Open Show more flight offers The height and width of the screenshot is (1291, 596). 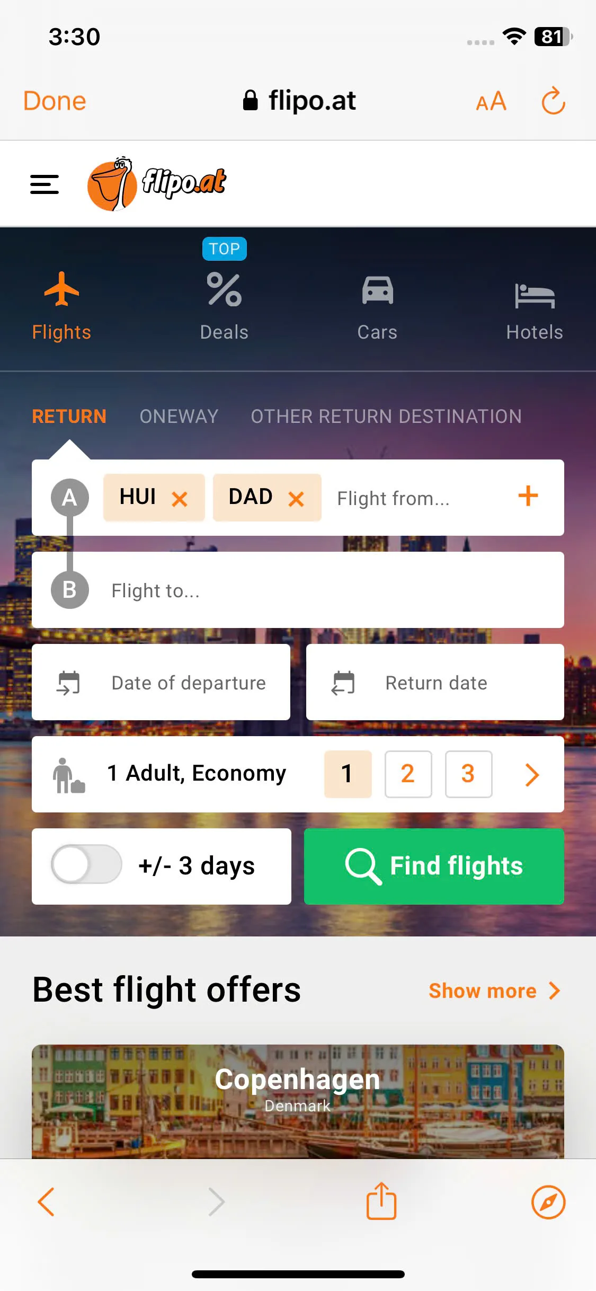pos(494,991)
